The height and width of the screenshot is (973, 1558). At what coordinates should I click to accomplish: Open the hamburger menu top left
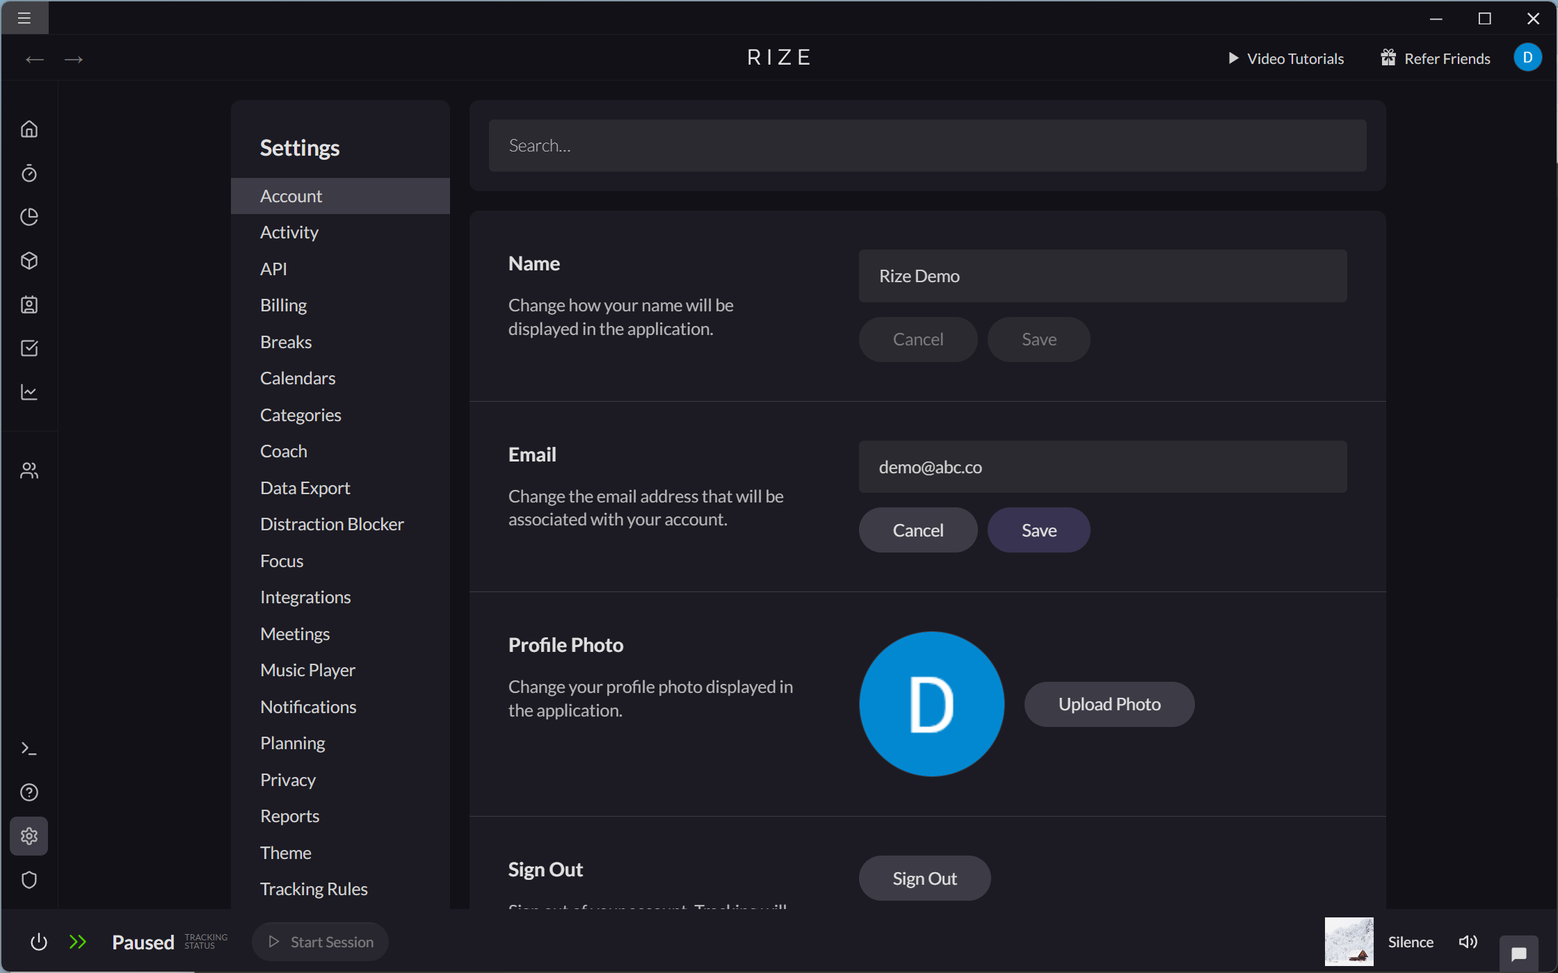point(24,18)
